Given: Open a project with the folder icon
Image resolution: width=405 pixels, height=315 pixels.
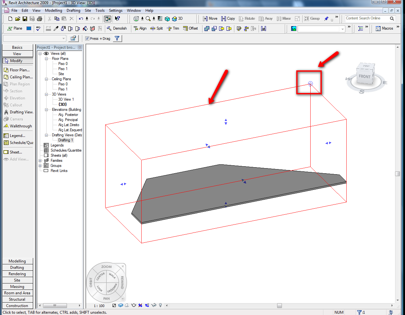Looking at the screenshot, I should (x=18, y=19).
